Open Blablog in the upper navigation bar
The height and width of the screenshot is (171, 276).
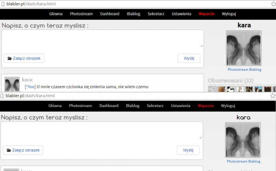(x=134, y=14)
